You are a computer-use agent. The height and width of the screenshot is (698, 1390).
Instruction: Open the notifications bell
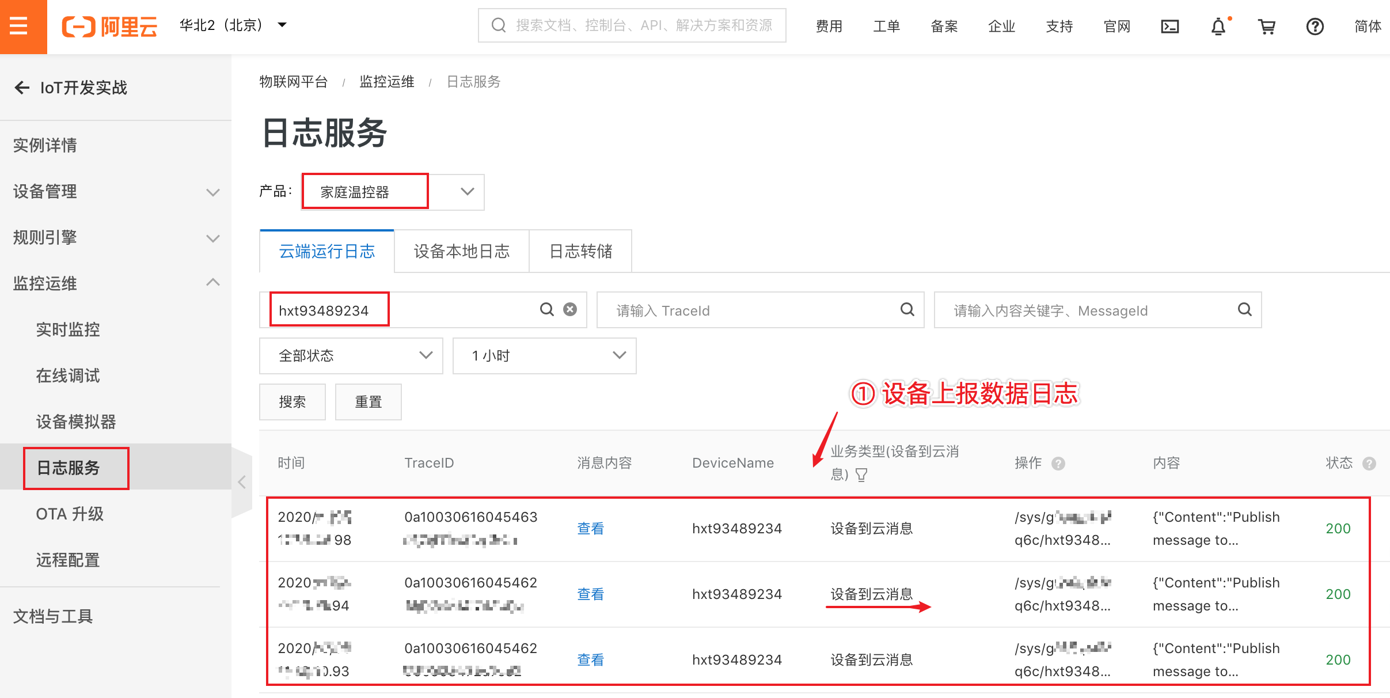(x=1218, y=26)
